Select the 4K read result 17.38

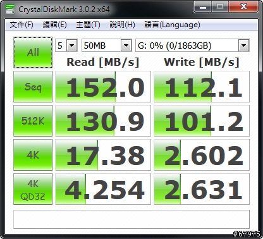click(103, 155)
